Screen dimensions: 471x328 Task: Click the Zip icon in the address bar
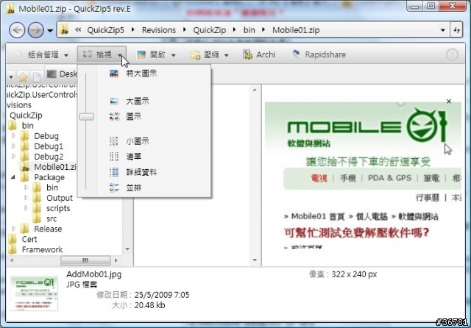[x=65, y=30]
